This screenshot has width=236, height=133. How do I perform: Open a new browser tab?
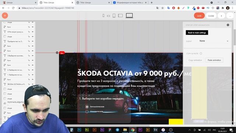tap(152, 3)
